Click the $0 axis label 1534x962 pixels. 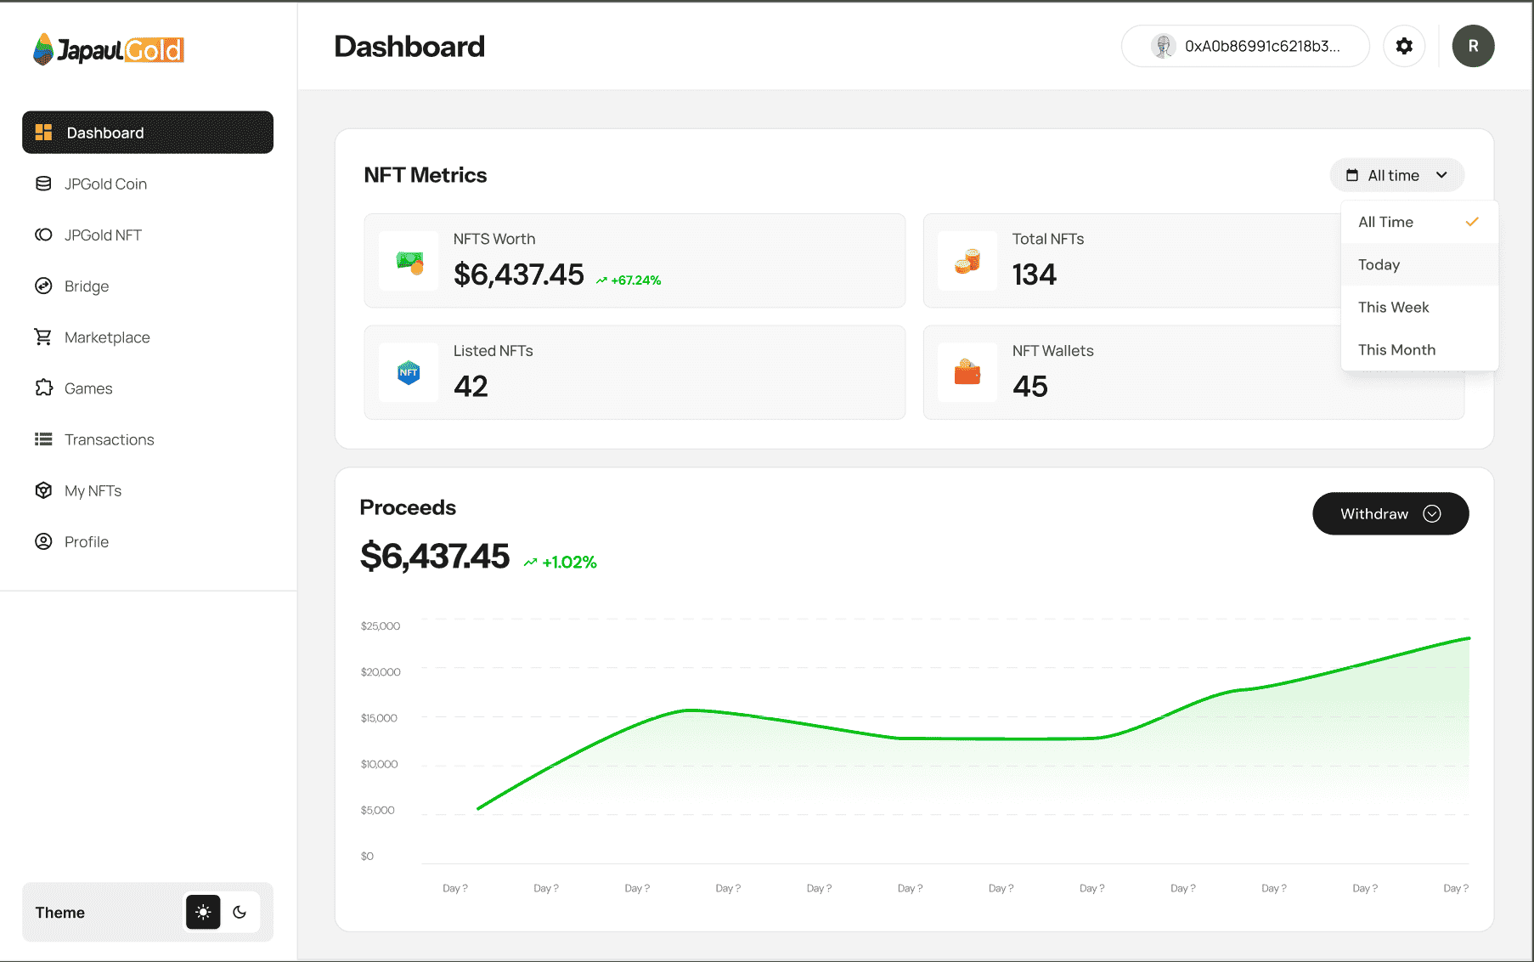tap(367, 856)
